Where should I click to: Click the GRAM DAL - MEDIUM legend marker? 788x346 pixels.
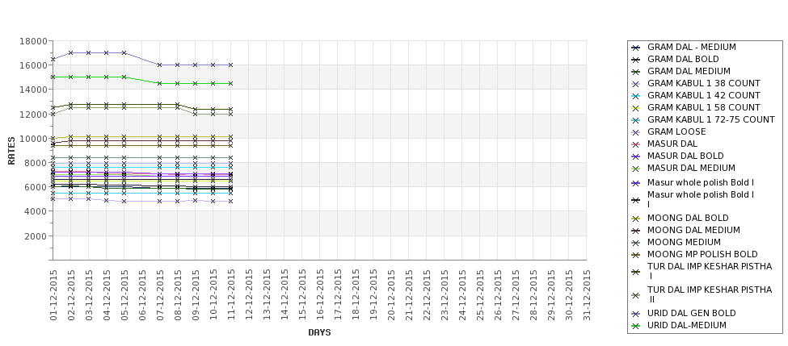636,48
